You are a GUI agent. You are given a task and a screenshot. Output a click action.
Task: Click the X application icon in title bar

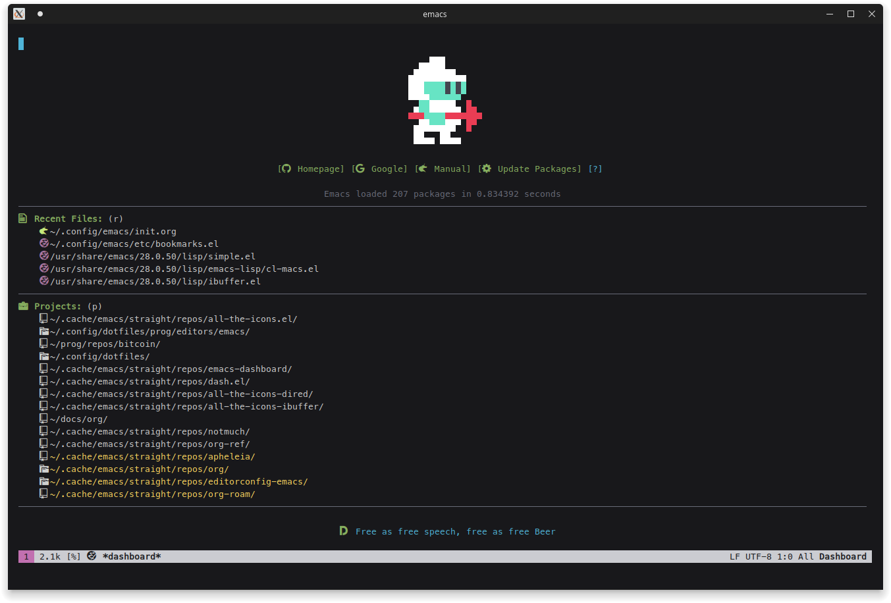tap(19, 14)
